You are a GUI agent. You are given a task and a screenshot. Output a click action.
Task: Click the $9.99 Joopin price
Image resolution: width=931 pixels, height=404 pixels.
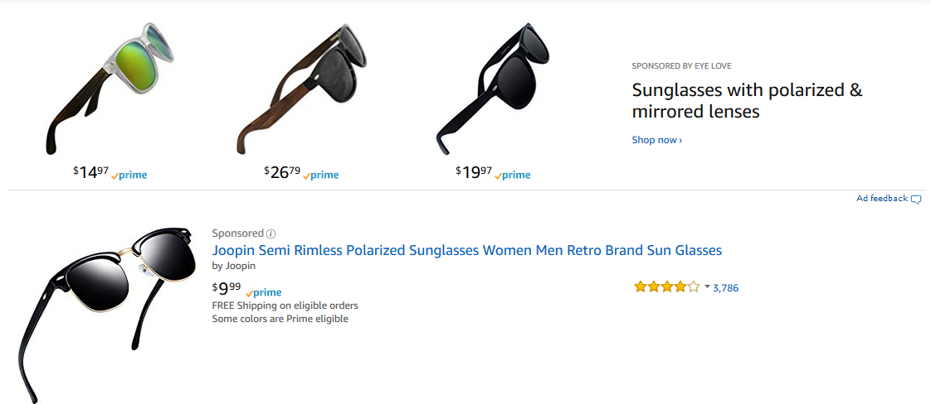tap(227, 289)
